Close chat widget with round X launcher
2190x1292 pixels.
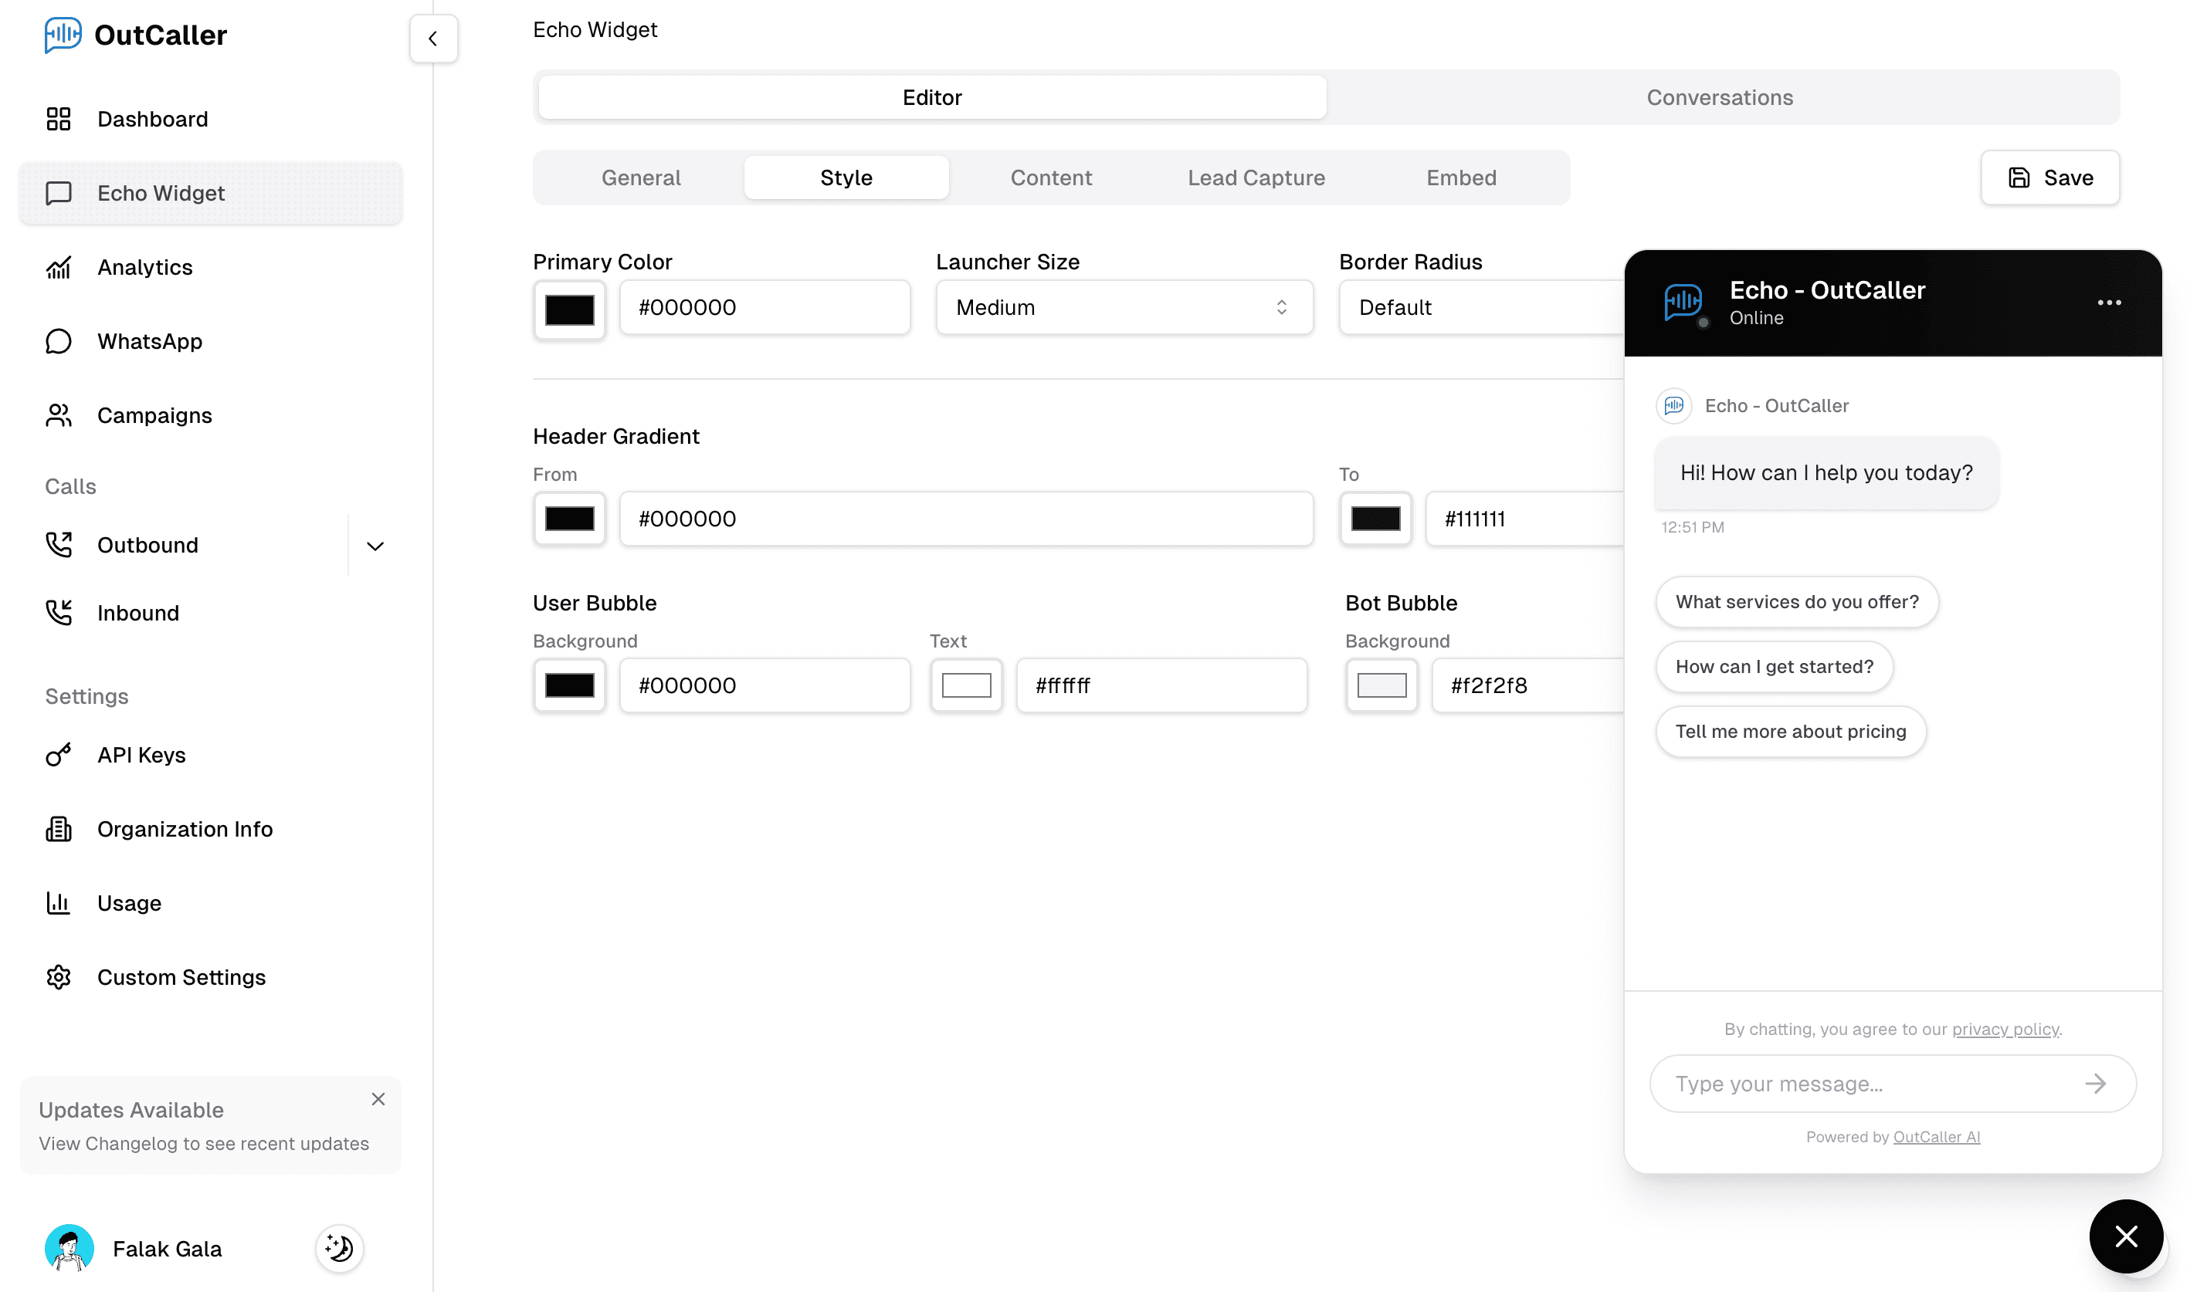coord(2126,1236)
